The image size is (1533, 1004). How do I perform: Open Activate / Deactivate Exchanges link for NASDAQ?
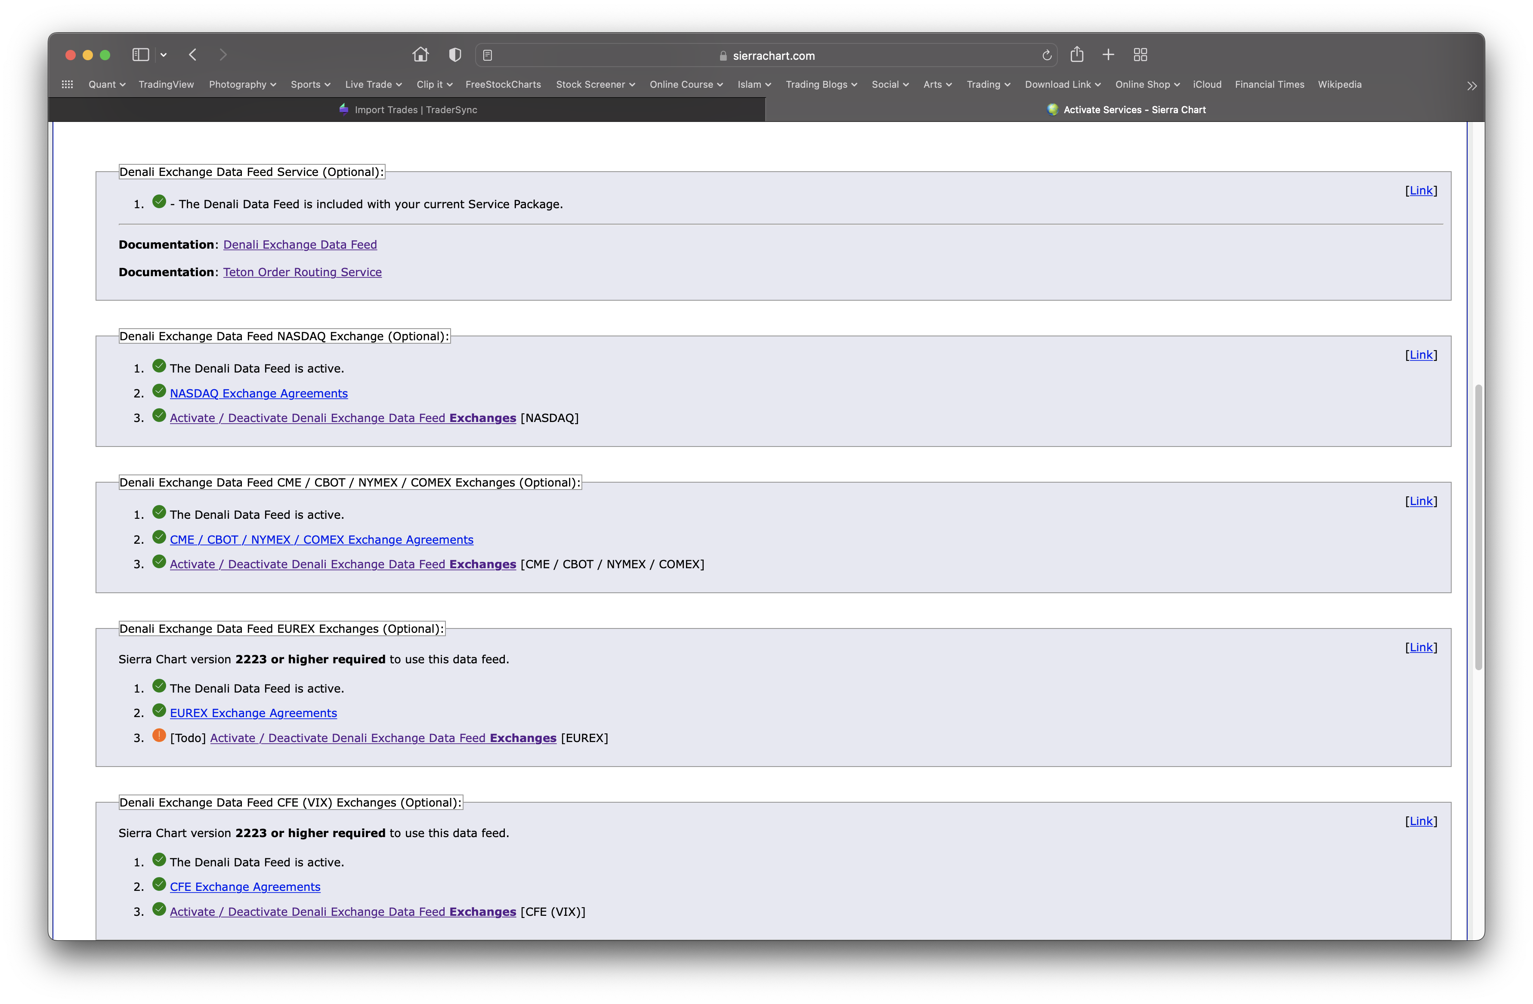tap(343, 418)
